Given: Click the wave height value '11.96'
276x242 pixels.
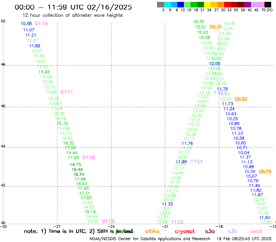Looking at the screenshot, I should [182, 162].
